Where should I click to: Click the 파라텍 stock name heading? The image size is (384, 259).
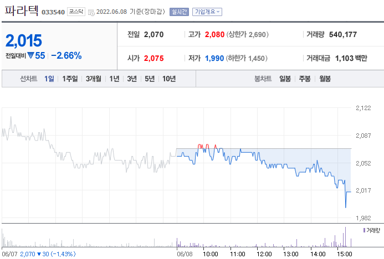(22, 11)
